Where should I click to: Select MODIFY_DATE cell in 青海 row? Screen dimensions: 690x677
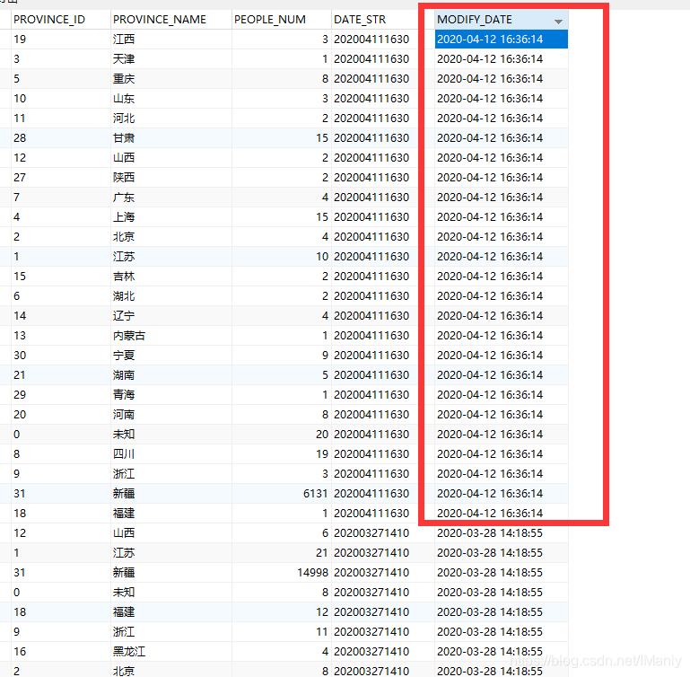click(502, 395)
